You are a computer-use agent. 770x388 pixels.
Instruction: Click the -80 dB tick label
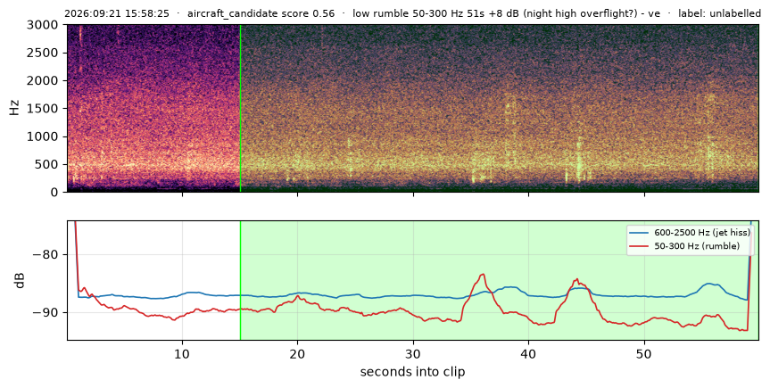coord(46,254)
